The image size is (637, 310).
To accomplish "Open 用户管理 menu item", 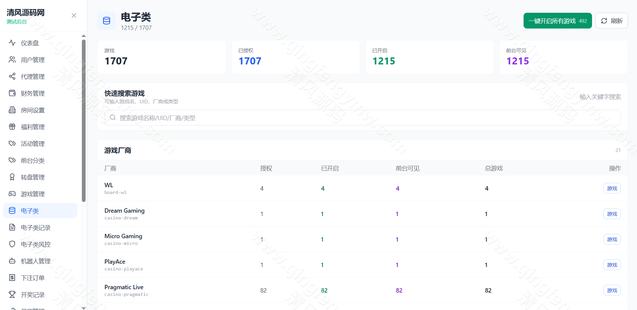I will (40, 60).
